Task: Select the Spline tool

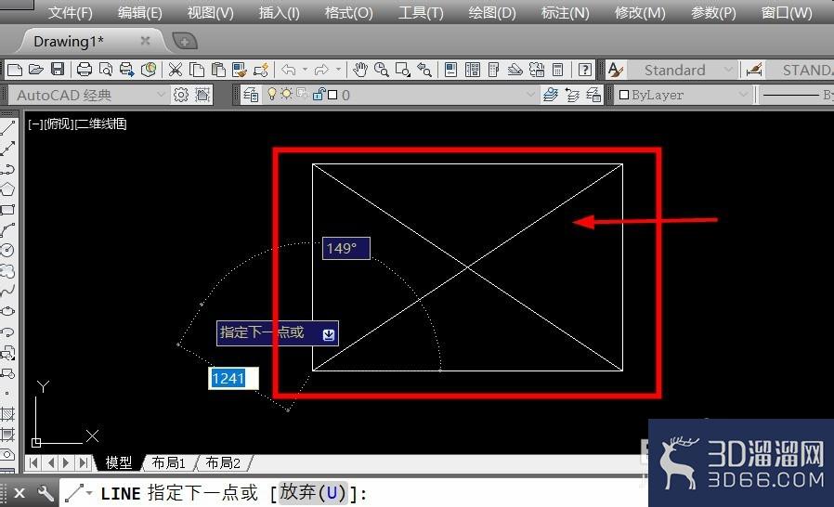Action: click(x=7, y=291)
